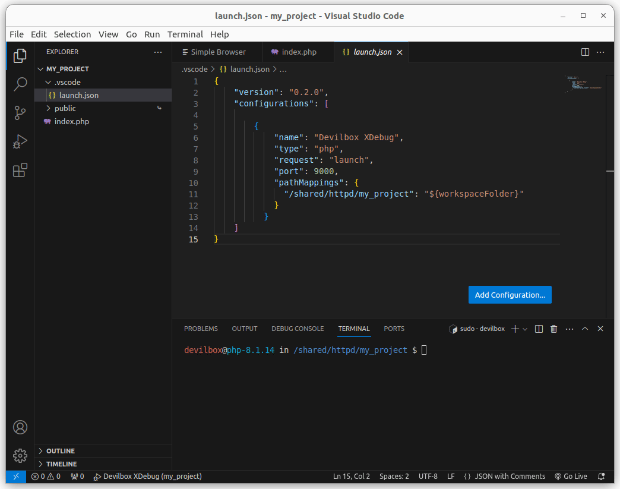Open the Run and Debug view
The image size is (620, 489).
click(20, 142)
